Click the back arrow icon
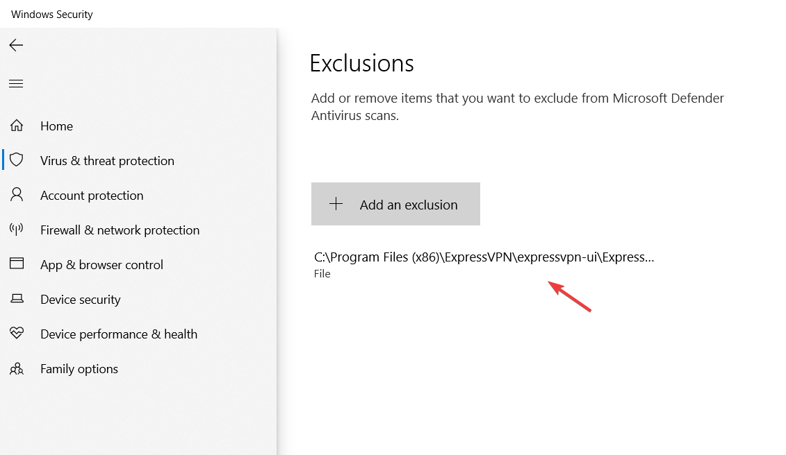Viewport: 786px width, 455px height. pos(16,46)
